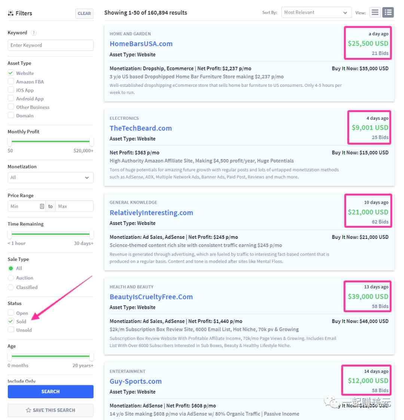Select detailed list view icon
Viewport: 404px width, 420px height.
pos(388,12)
